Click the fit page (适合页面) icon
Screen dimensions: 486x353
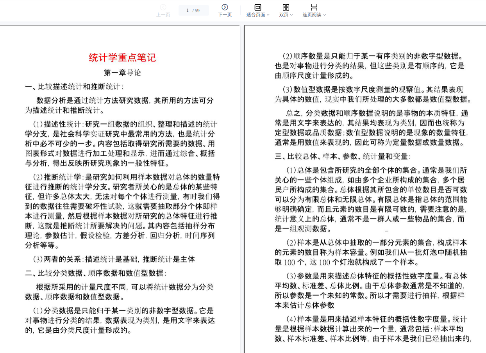tap(257, 7)
